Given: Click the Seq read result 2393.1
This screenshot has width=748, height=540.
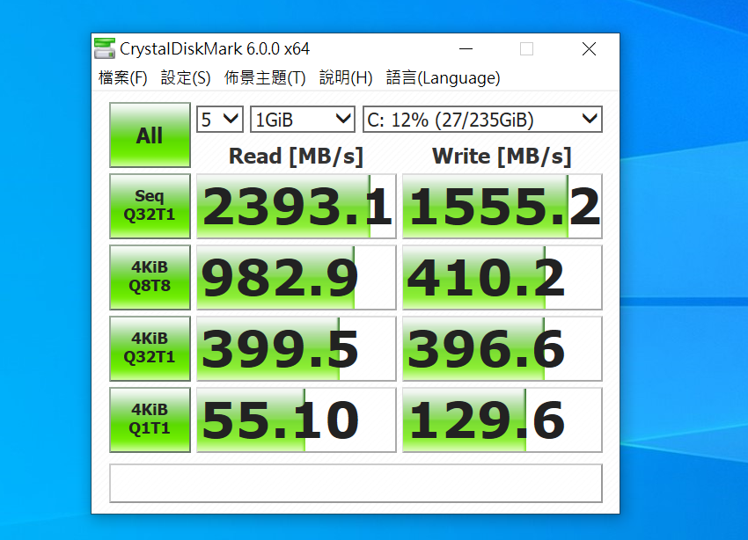Looking at the screenshot, I should coord(297,206).
